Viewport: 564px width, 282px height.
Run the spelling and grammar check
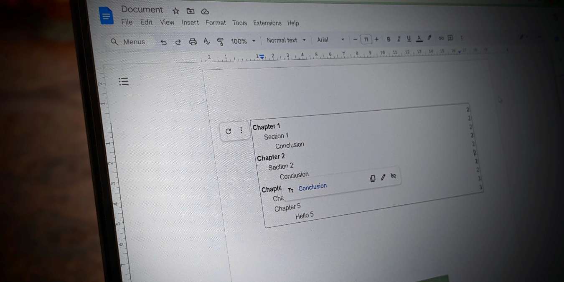pyautogui.click(x=206, y=42)
